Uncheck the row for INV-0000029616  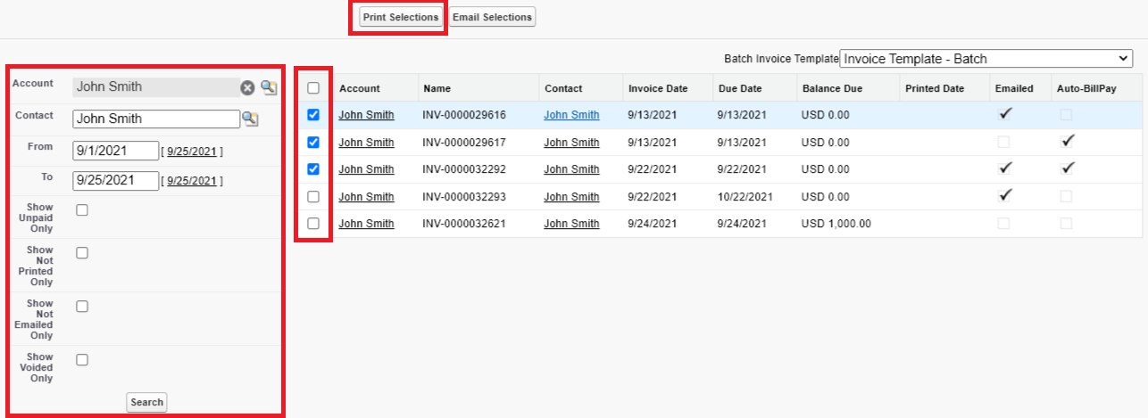pos(313,115)
